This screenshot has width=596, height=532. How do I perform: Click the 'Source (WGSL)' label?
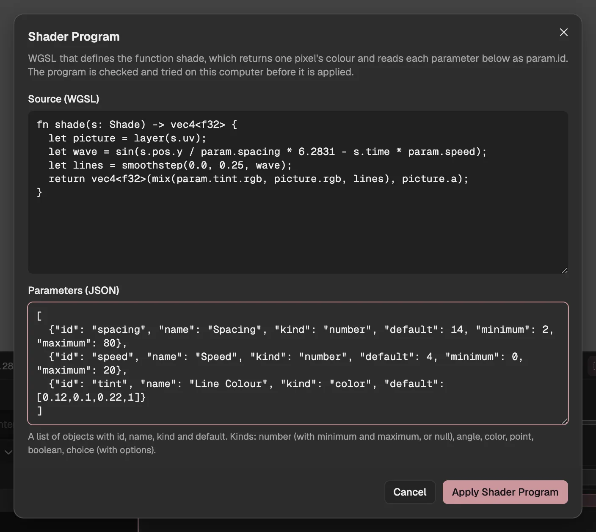point(63,99)
